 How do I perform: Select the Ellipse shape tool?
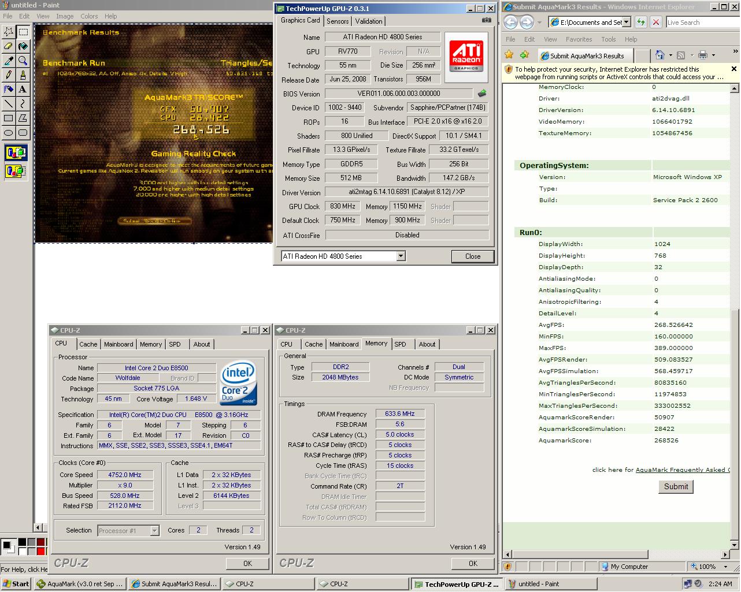[x=9, y=133]
